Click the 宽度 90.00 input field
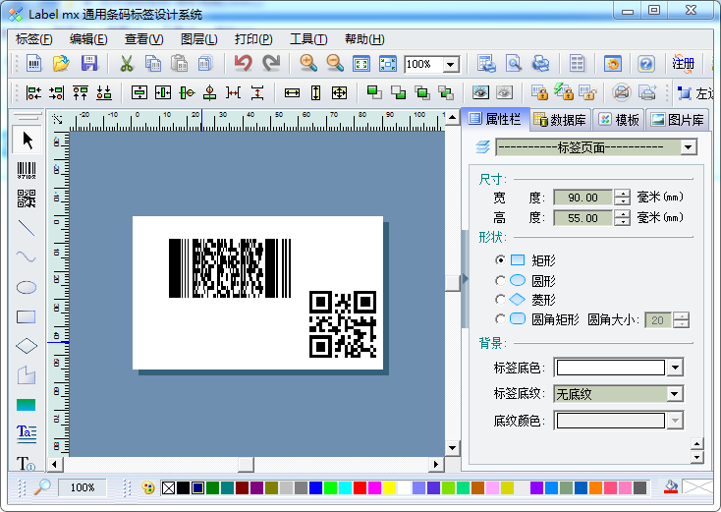 coord(583,198)
